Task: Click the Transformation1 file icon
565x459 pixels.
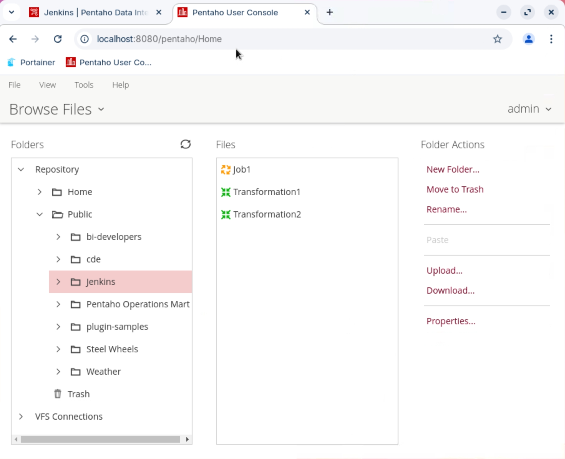Action: click(x=226, y=192)
